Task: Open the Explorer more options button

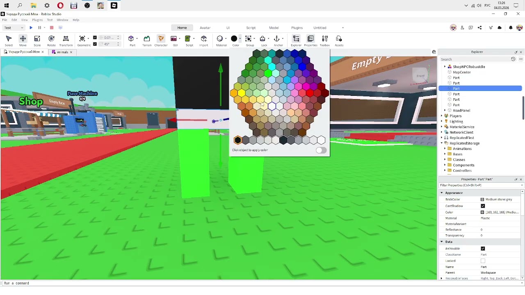Action: click(521, 59)
